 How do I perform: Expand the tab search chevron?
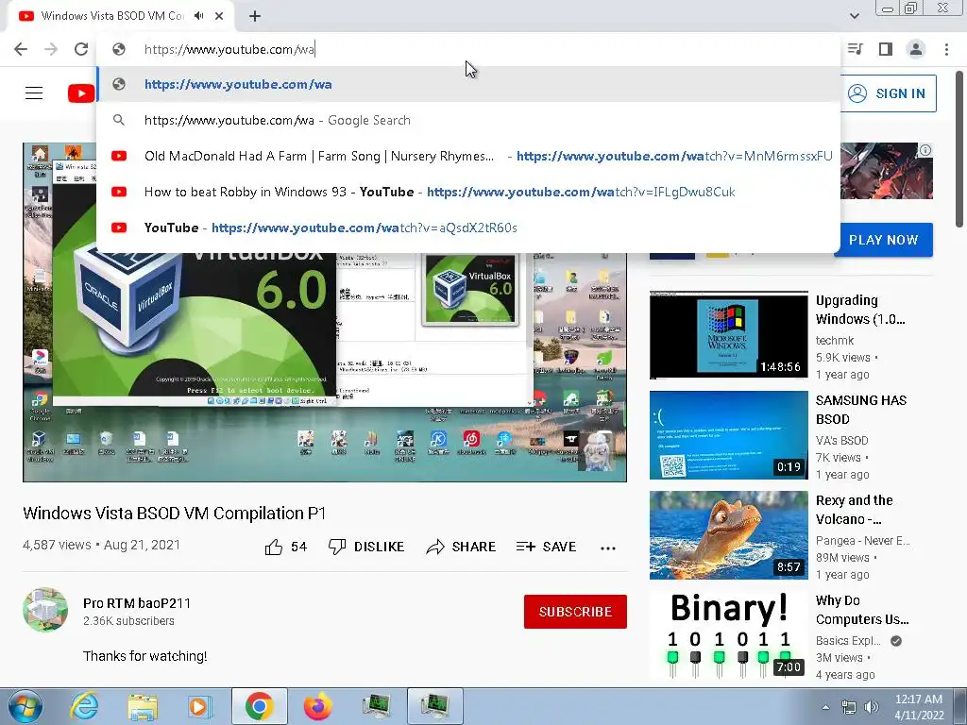(x=854, y=16)
